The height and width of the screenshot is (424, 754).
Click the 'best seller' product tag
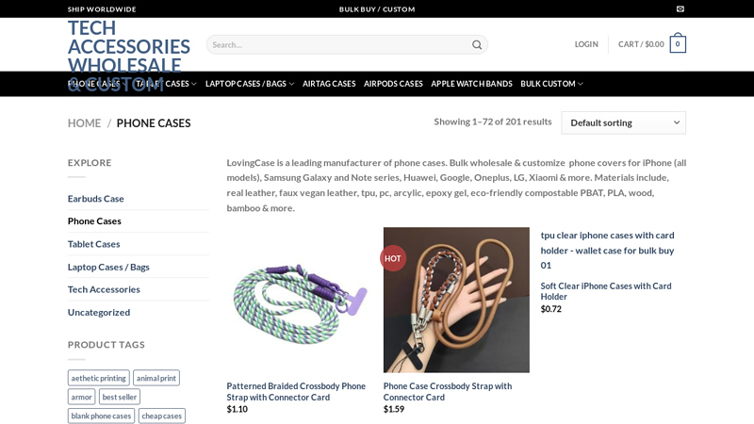tap(120, 397)
